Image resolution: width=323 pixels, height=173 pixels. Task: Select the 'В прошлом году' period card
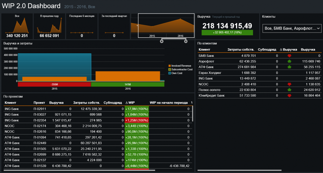pyautogui.click(x=50, y=27)
